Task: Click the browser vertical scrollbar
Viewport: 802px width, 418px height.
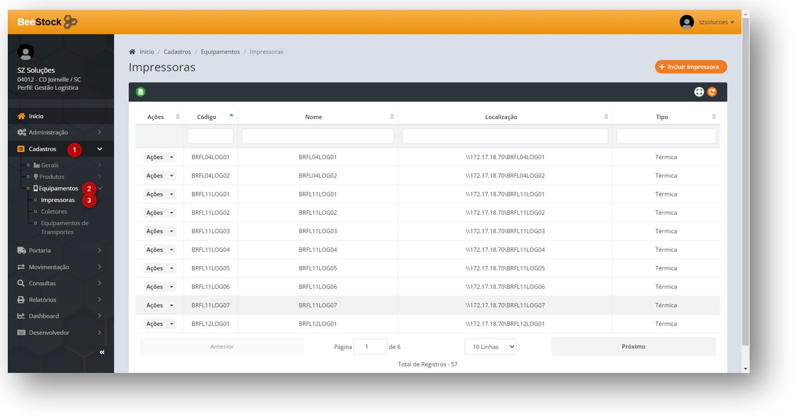Action: coord(746,184)
